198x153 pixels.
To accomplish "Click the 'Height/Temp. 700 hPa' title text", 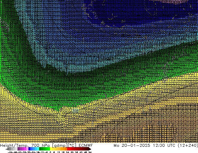I will tap(25, 146).
